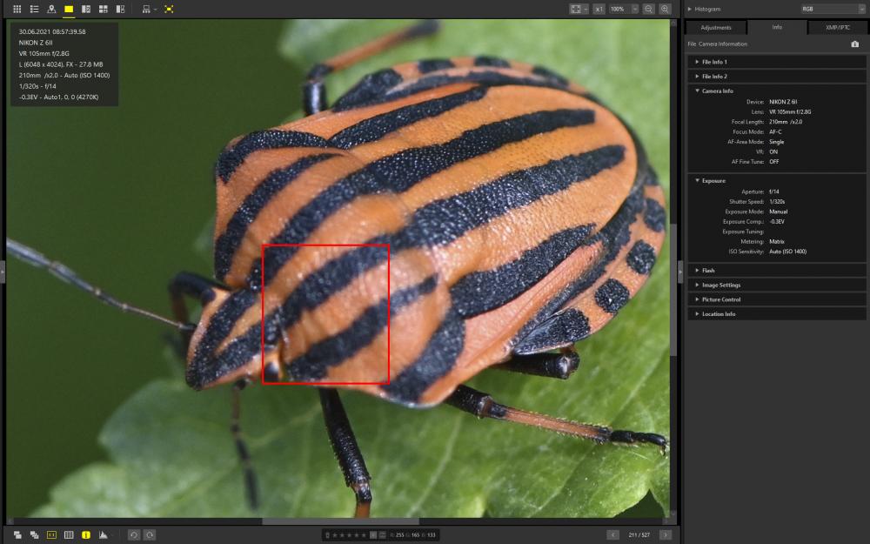Viewport: 870px width, 544px height.
Task: Click the zoom out magnifier
Action: (649, 9)
